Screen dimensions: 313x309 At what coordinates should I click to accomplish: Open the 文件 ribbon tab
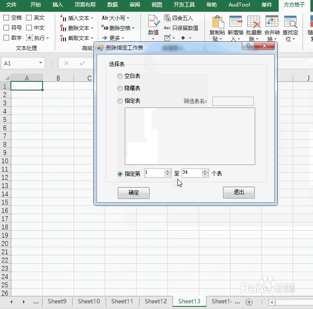coord(11,5)
